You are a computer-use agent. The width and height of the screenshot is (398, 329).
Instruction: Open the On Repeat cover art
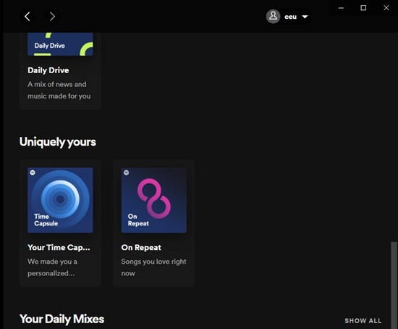pyautogui.click(x=154, y=200)
